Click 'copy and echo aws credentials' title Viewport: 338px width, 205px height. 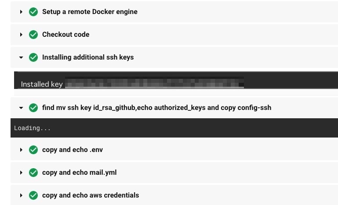point(91,195)
